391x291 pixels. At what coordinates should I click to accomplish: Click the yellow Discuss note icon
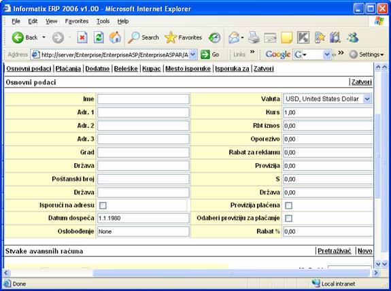click(286, 38)
